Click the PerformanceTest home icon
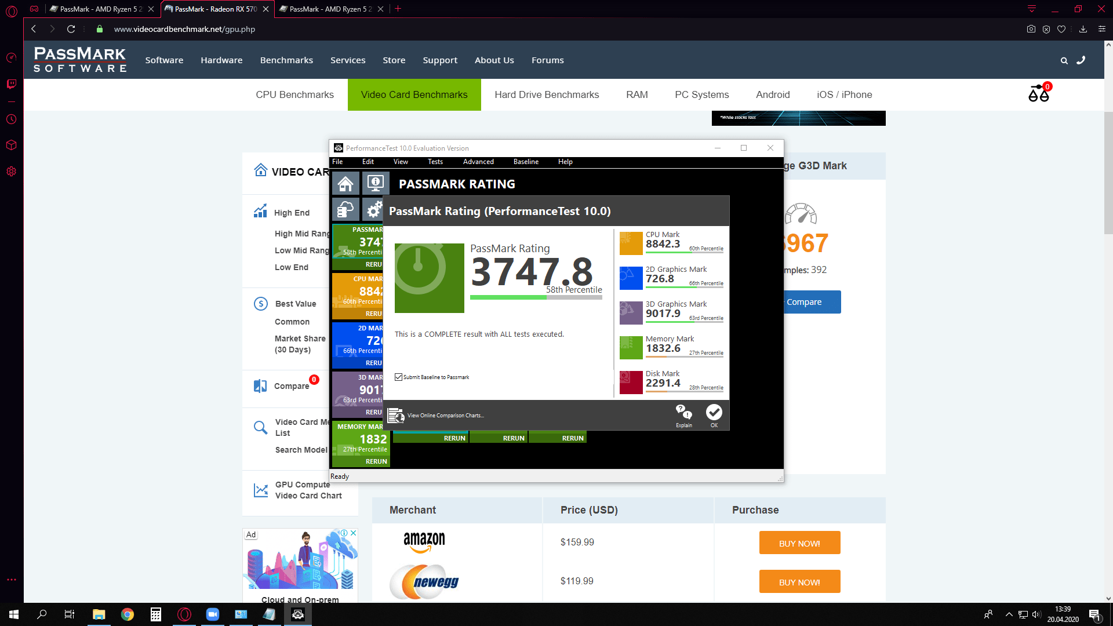The width and height of the screenshot is (1113, 626). point(345,184)
